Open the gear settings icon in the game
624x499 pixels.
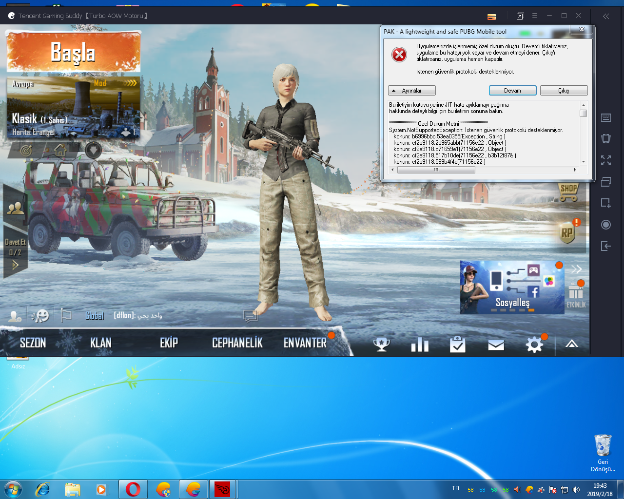tap(534, 345)
